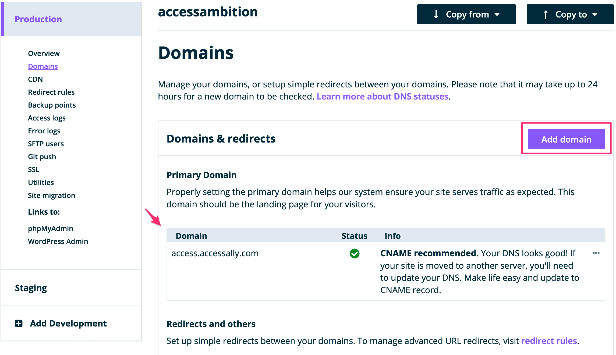Open WordPress Admin from the sidebar
Viewport: 616px width, 355px height.
click(58, 241)
